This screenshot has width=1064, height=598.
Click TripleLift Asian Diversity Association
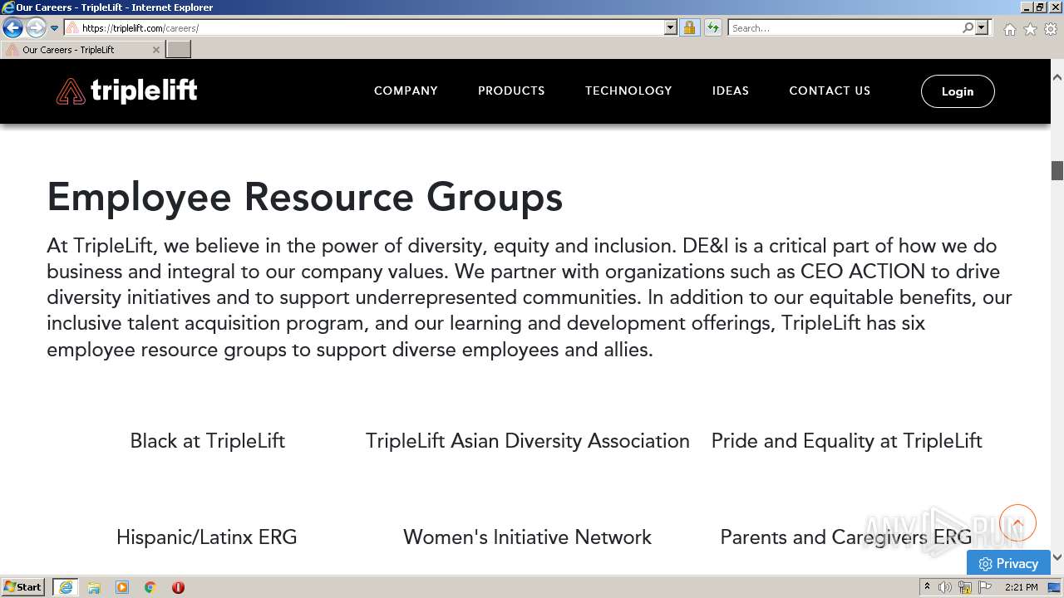tap(528, 441)
